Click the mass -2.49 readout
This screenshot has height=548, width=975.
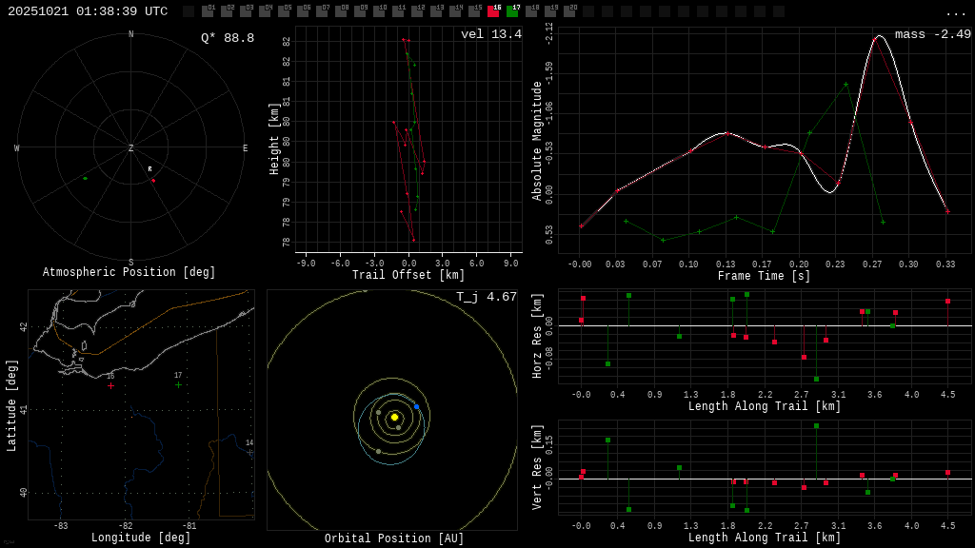[932, 35]
